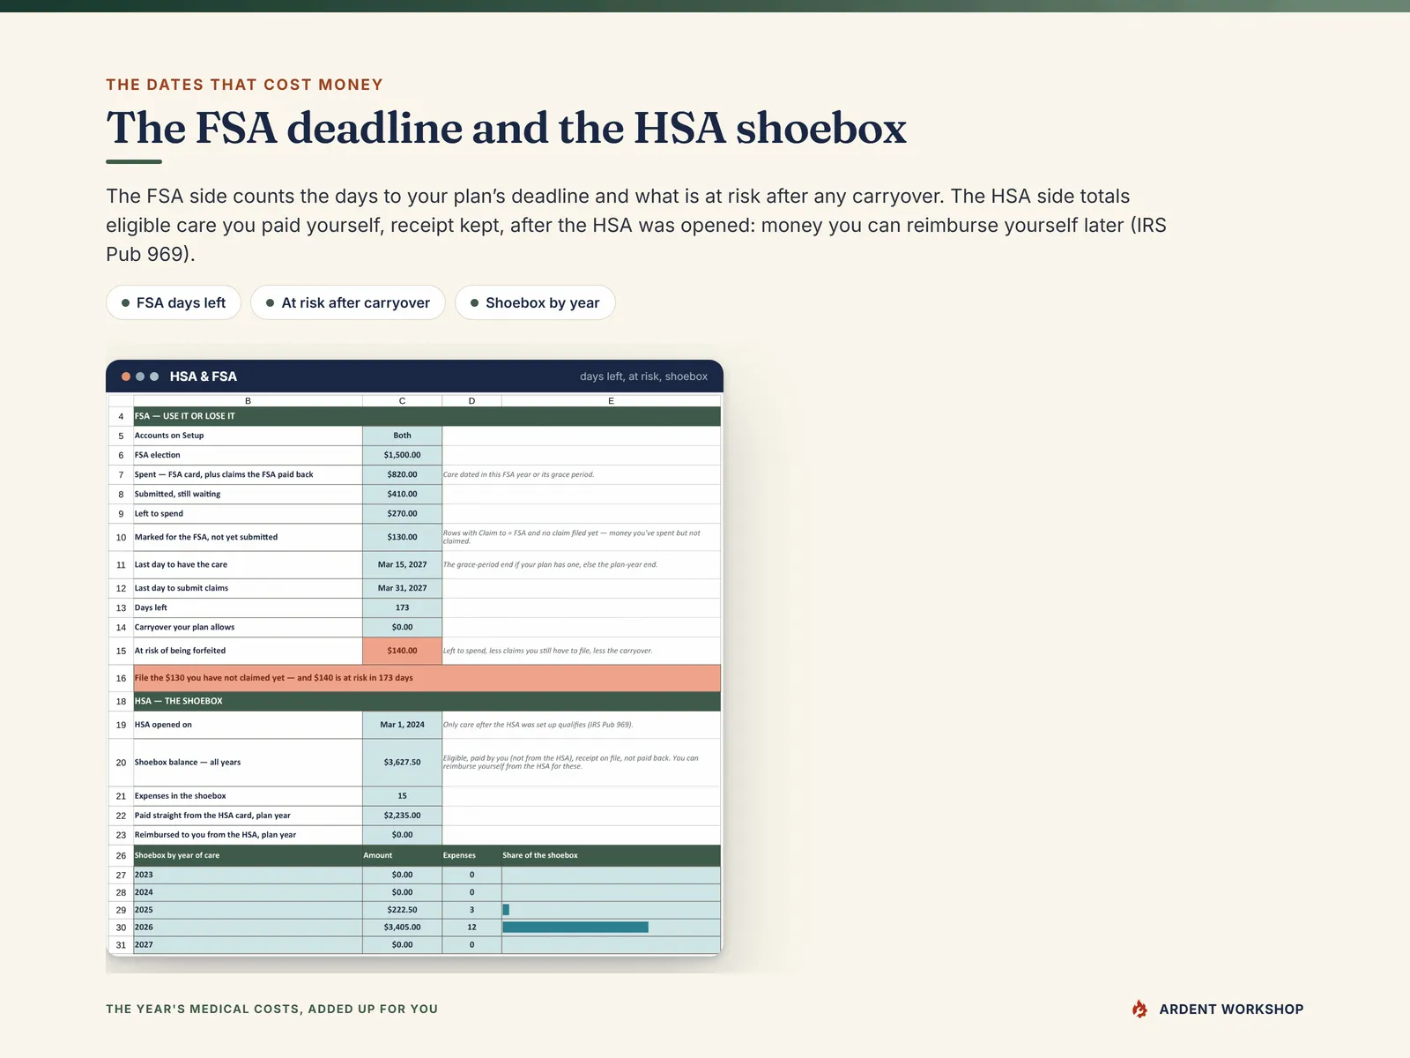Click the At risk value $140.00
The height and width of the screenshot is (1058, 1410).
pos(402,651)
